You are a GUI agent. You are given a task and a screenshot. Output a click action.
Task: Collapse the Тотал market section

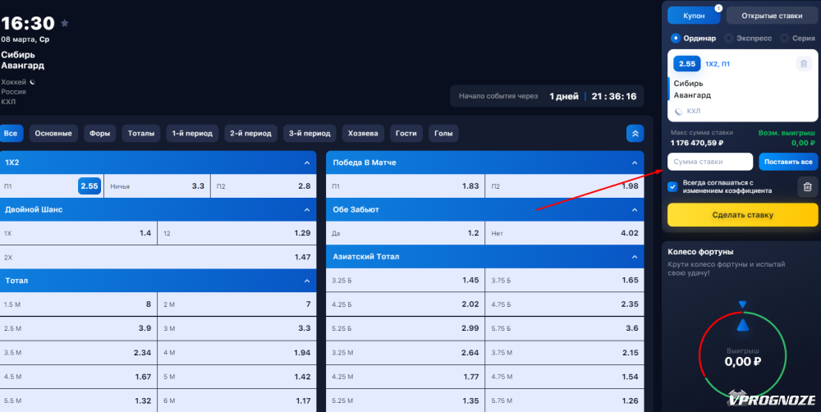(307, 281)
